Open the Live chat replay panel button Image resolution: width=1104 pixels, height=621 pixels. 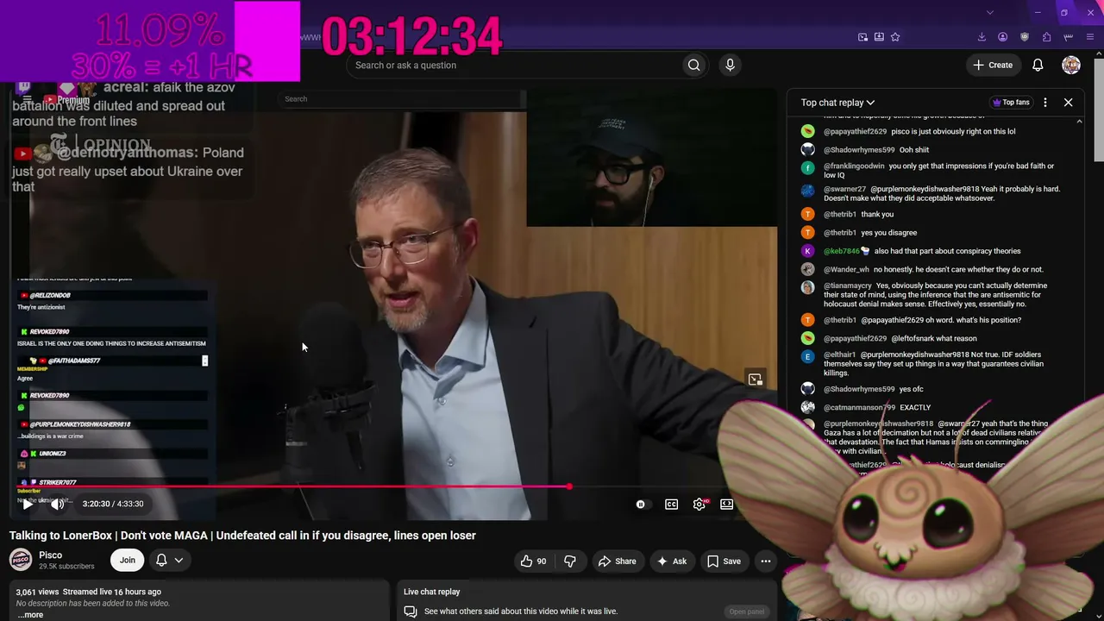tap(747, 612)
